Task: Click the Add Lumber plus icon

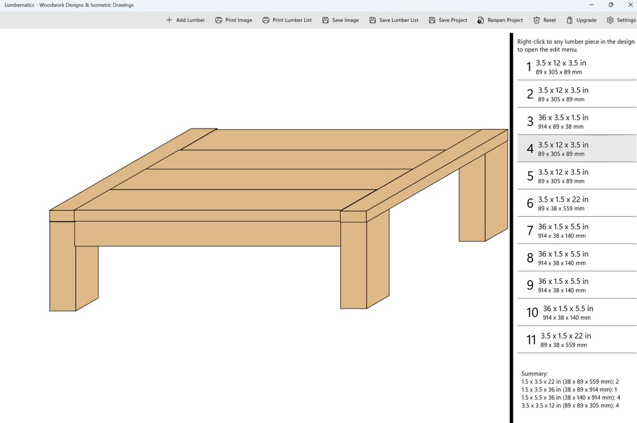Action: (169, 20)
